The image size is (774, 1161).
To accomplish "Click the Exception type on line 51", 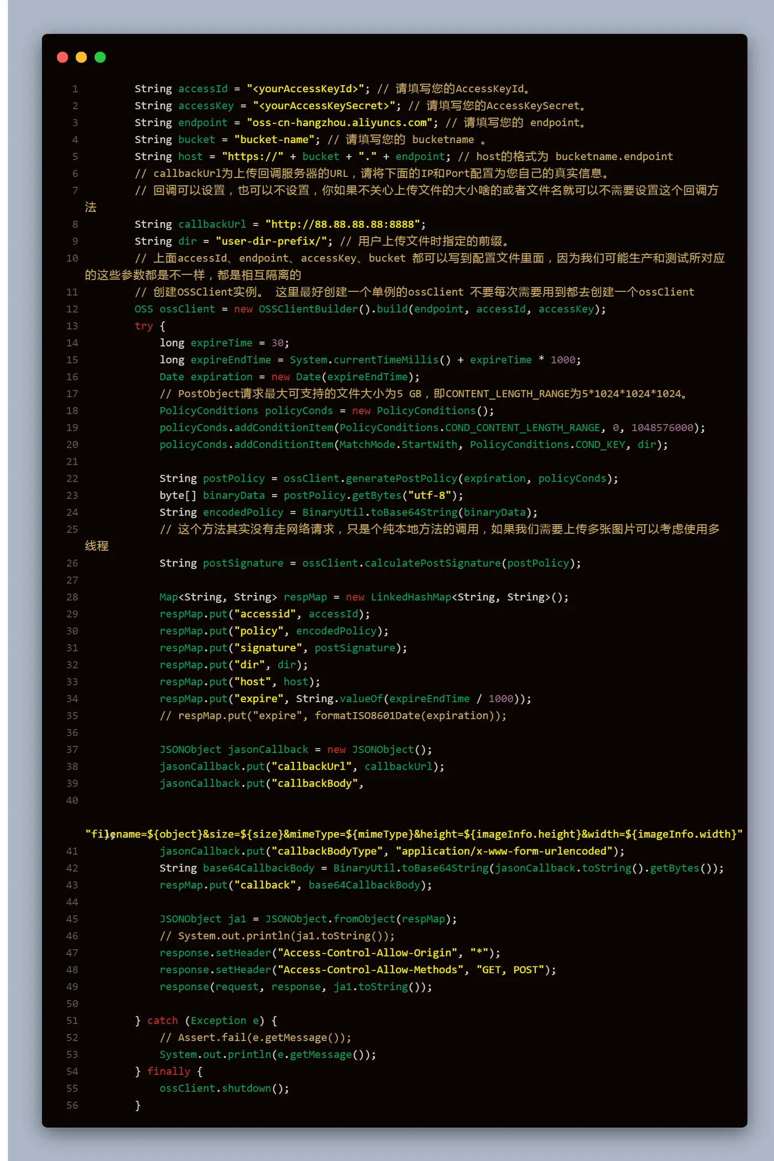I will (218, 1021).
